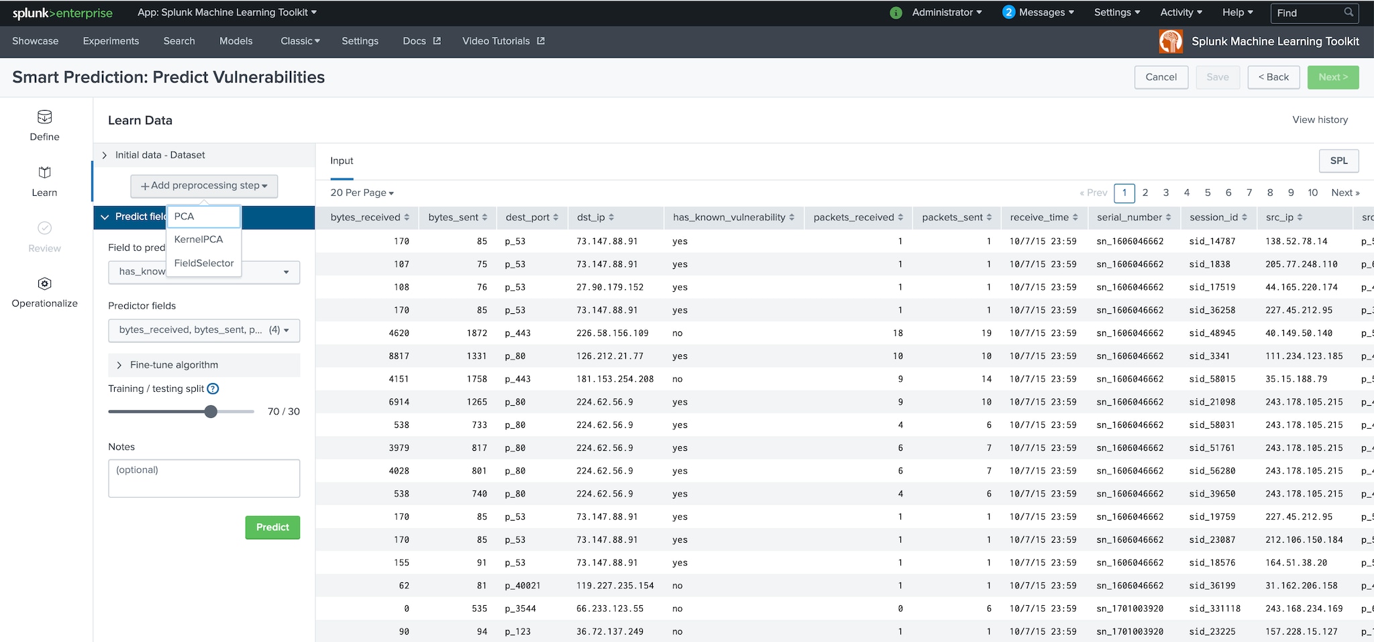Click in the Notes text area
Screen dimensions: 1374x642
click(x=204, y=478)
